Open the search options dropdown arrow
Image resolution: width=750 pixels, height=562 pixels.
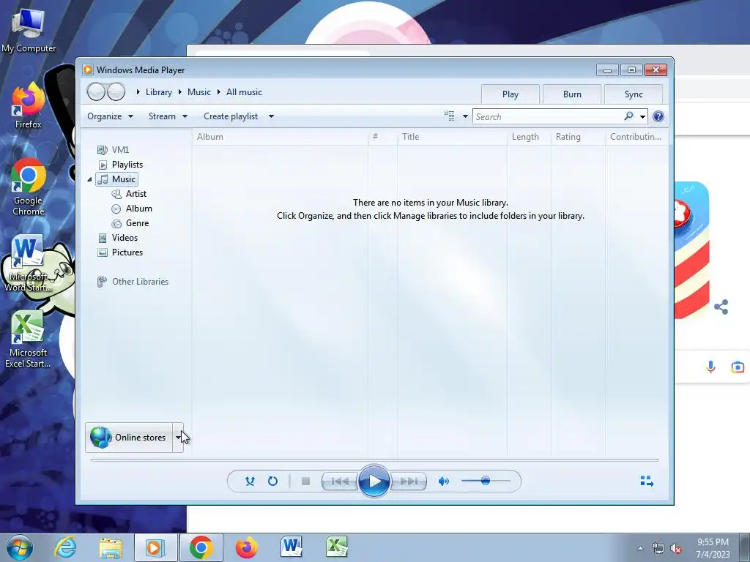[x=642, y=116]
